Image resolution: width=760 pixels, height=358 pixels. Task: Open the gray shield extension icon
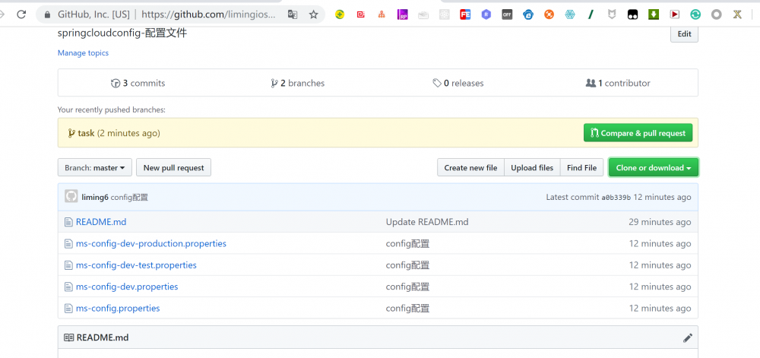(x=612, y=14)
